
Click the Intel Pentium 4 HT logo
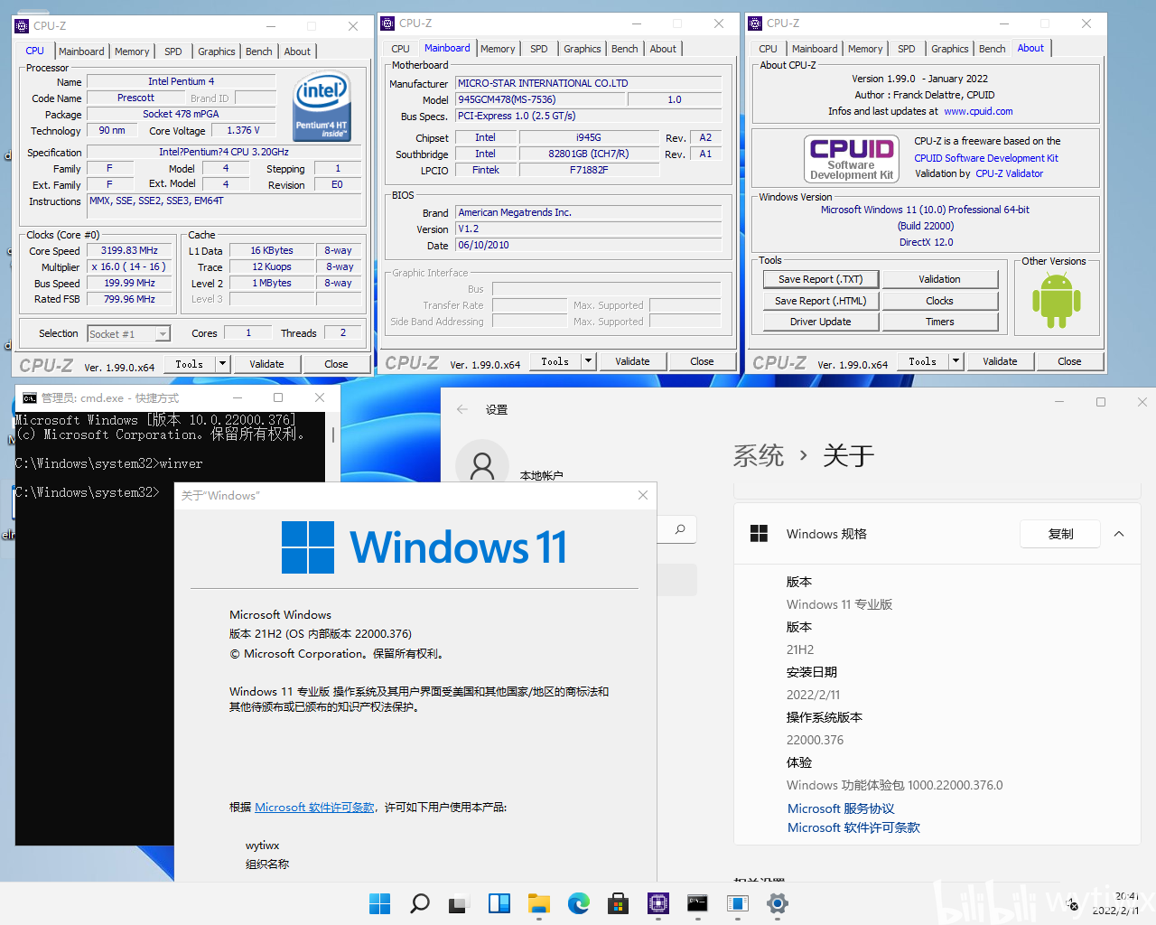[322, 106]
